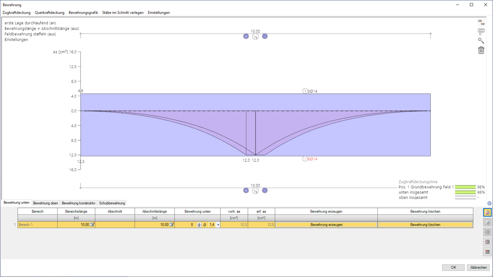Toggle 'erste Lage durchlaufend' setting

[30, 23]
